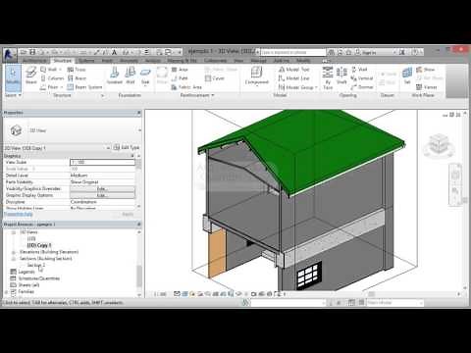Open the 3D View type selector dropdown
471x353 pixels.
[139, 130]
